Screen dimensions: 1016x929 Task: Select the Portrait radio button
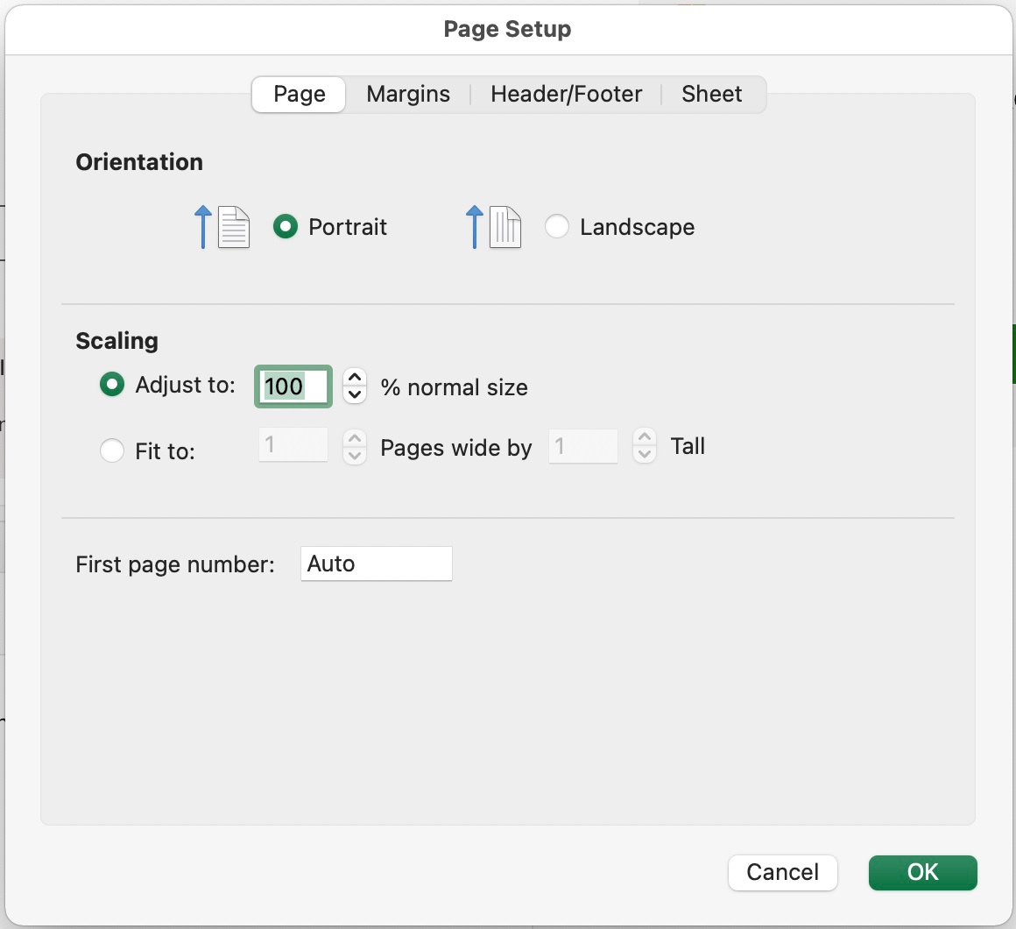coord(286,227)
